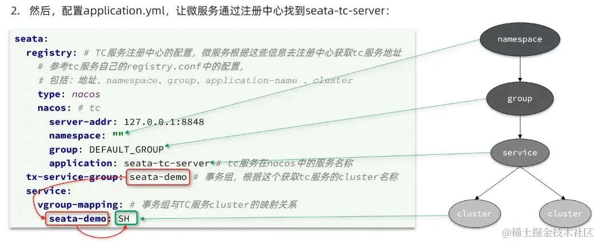
Task: Select the top-level 'seata:' key
Action: click(x=31, y=39)
